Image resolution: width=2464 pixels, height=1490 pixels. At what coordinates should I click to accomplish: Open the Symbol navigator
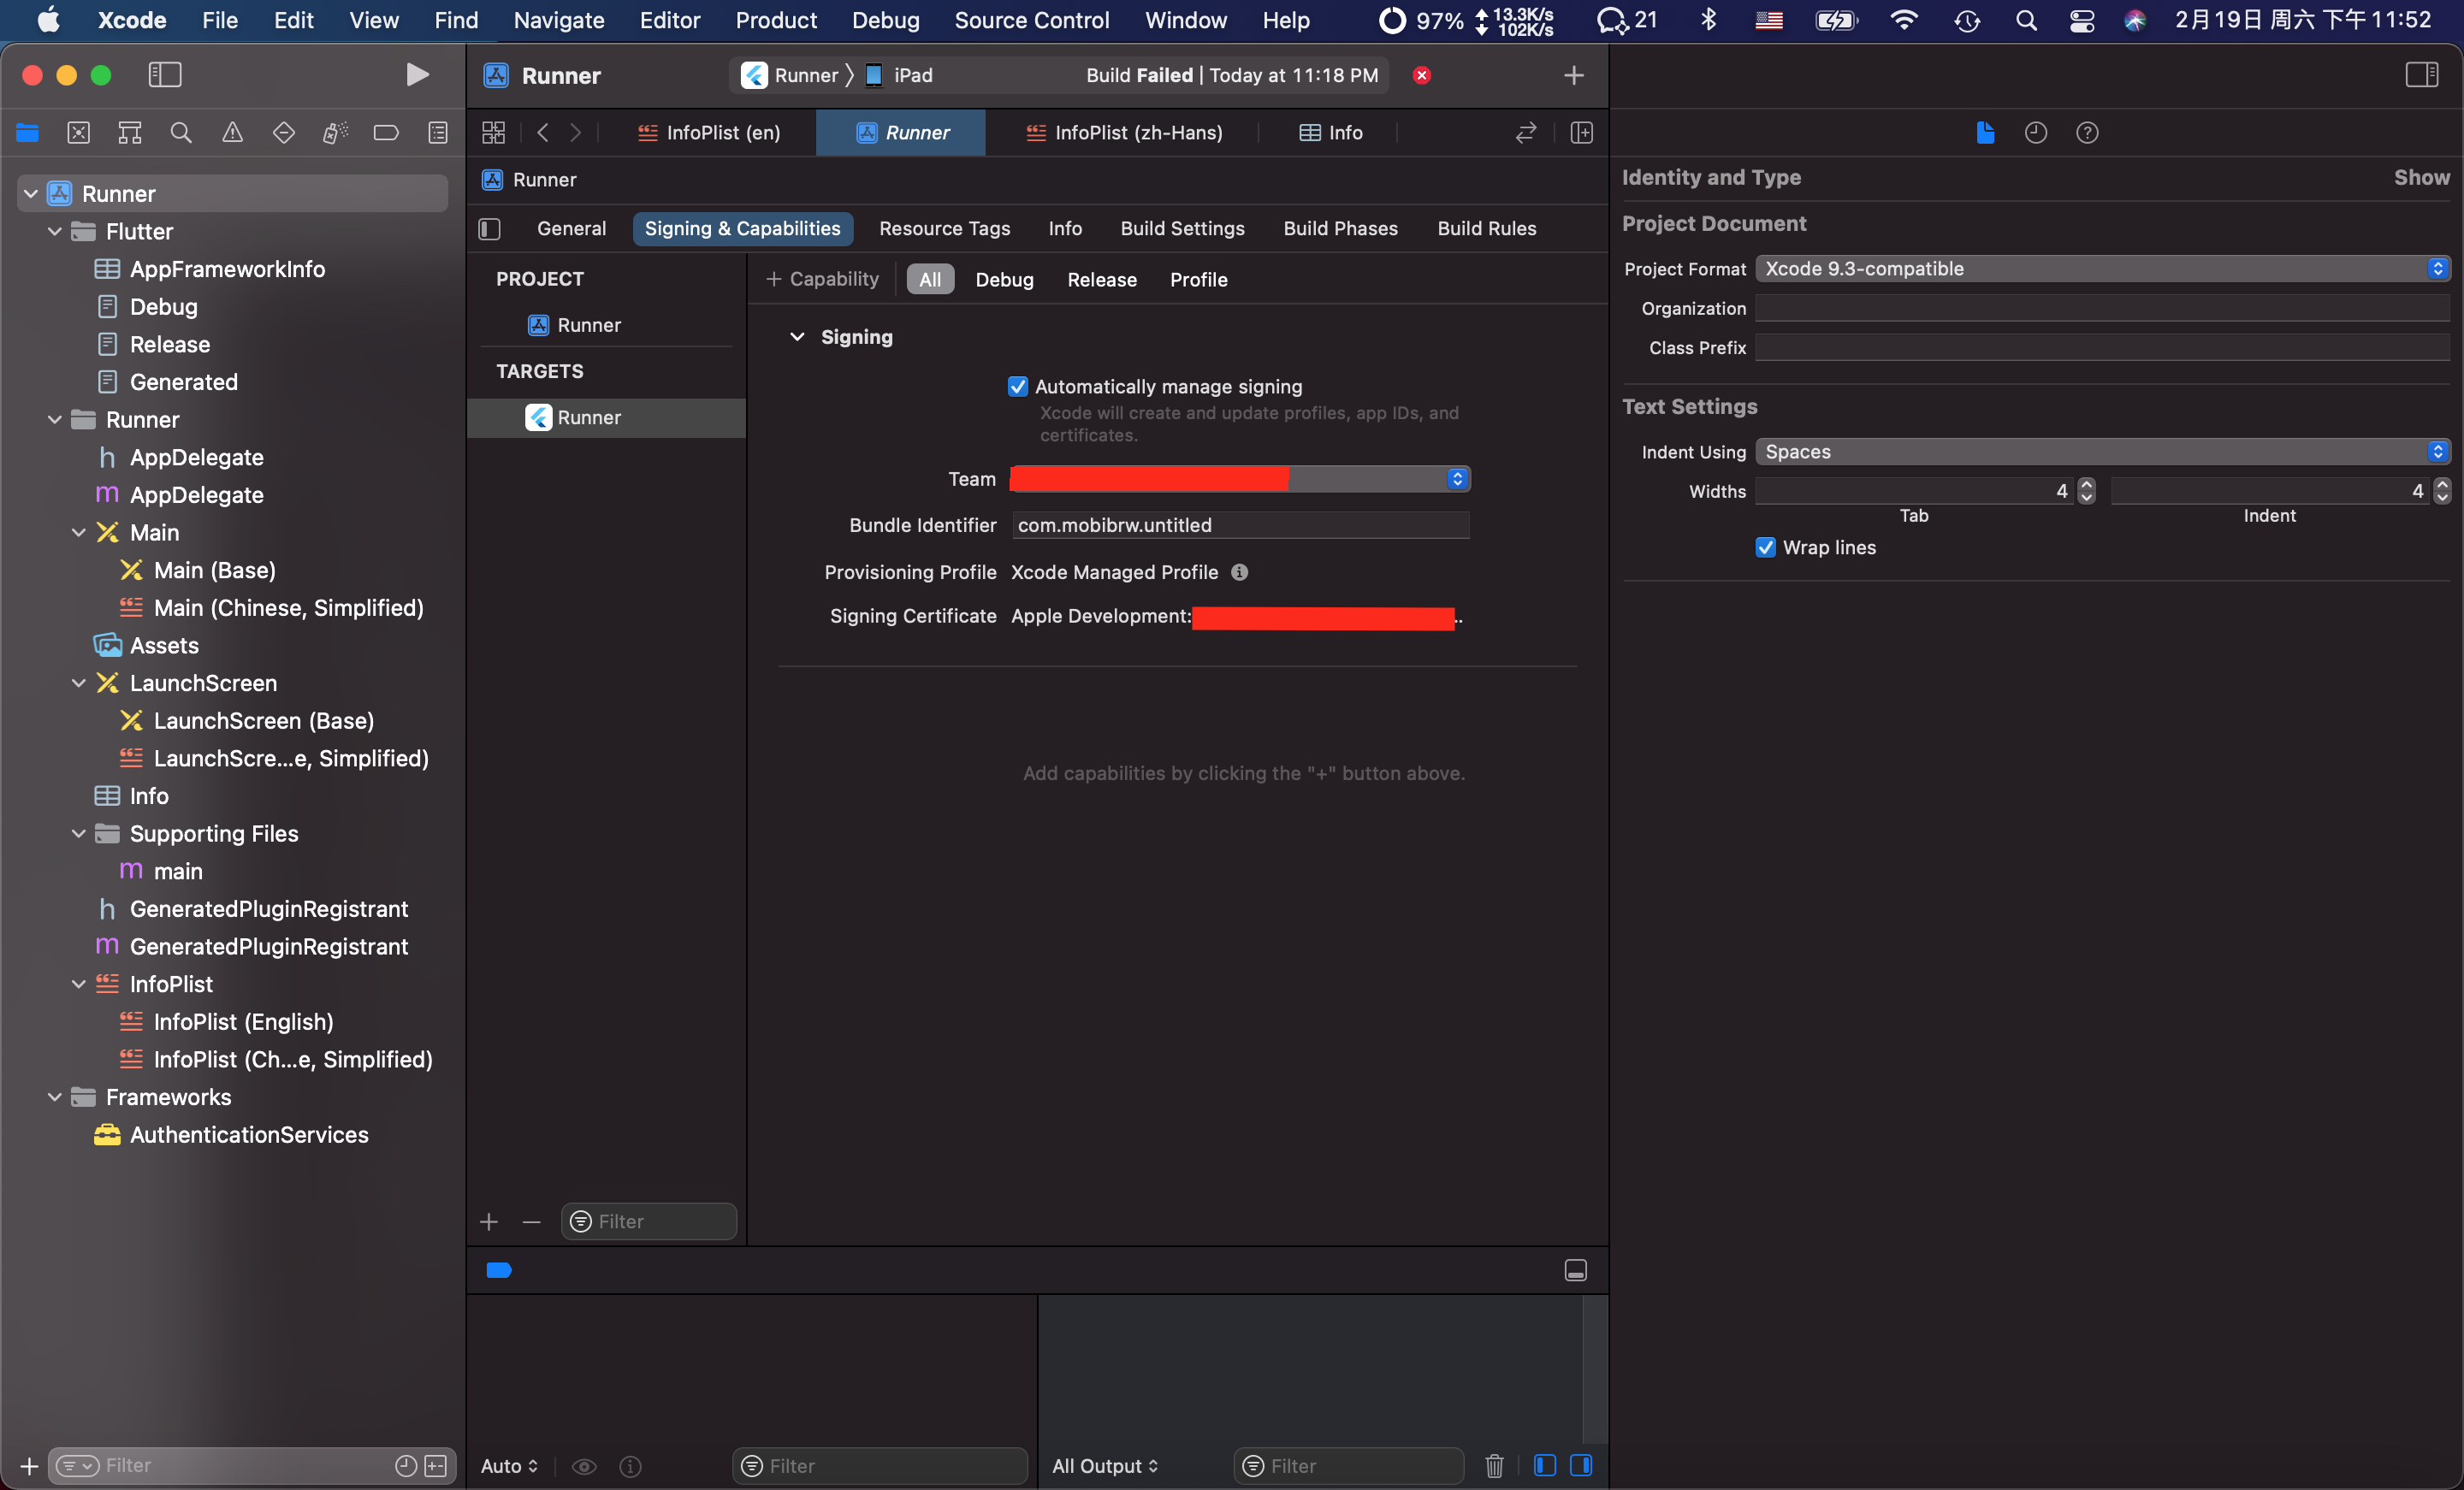130,133
